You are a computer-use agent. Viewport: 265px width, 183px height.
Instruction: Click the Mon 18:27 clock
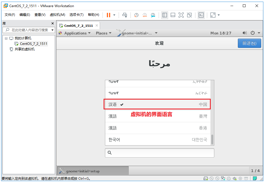tap(221, 33)
